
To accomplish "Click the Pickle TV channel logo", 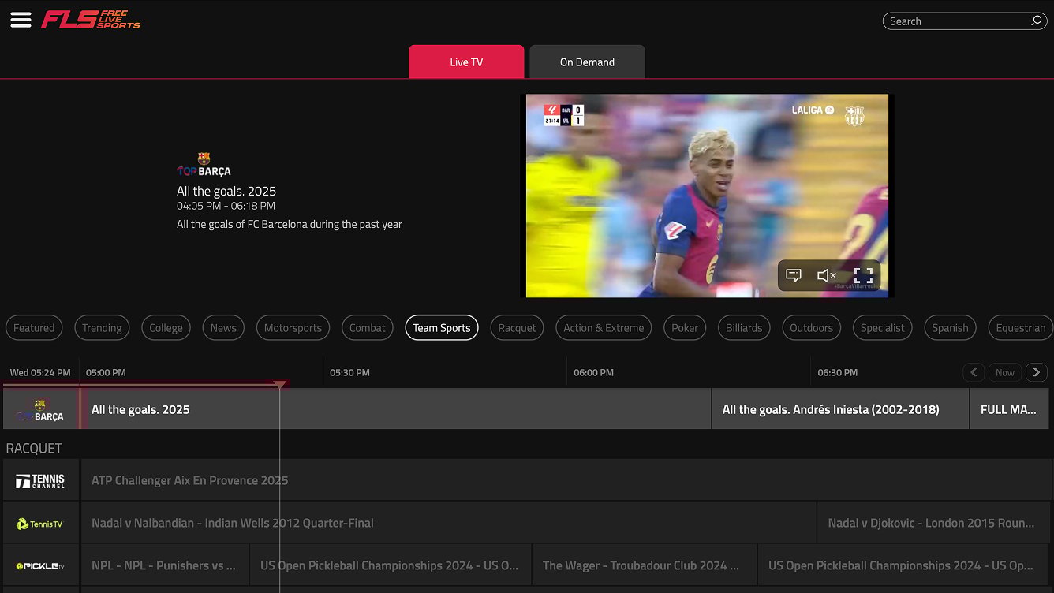I will coord(40,565).
